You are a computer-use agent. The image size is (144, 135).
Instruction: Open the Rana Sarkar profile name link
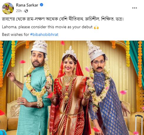[27, 5]
